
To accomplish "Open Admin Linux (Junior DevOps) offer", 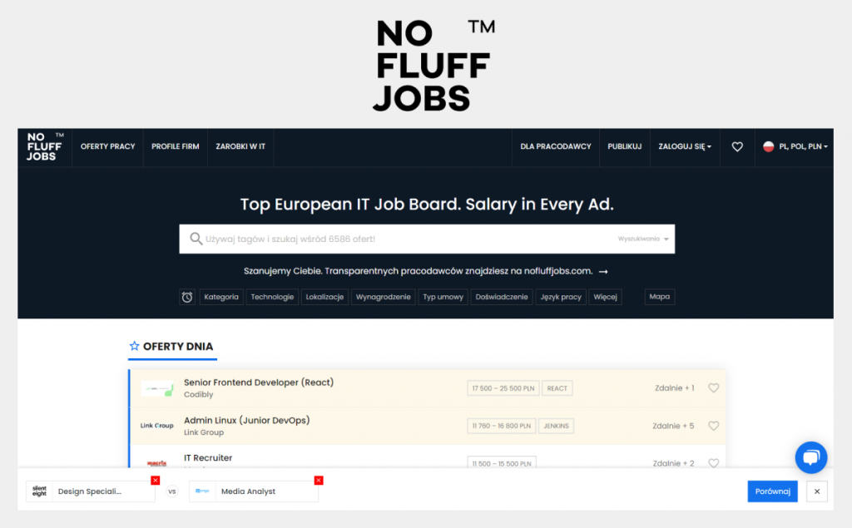I will click(x=246, y=421).
